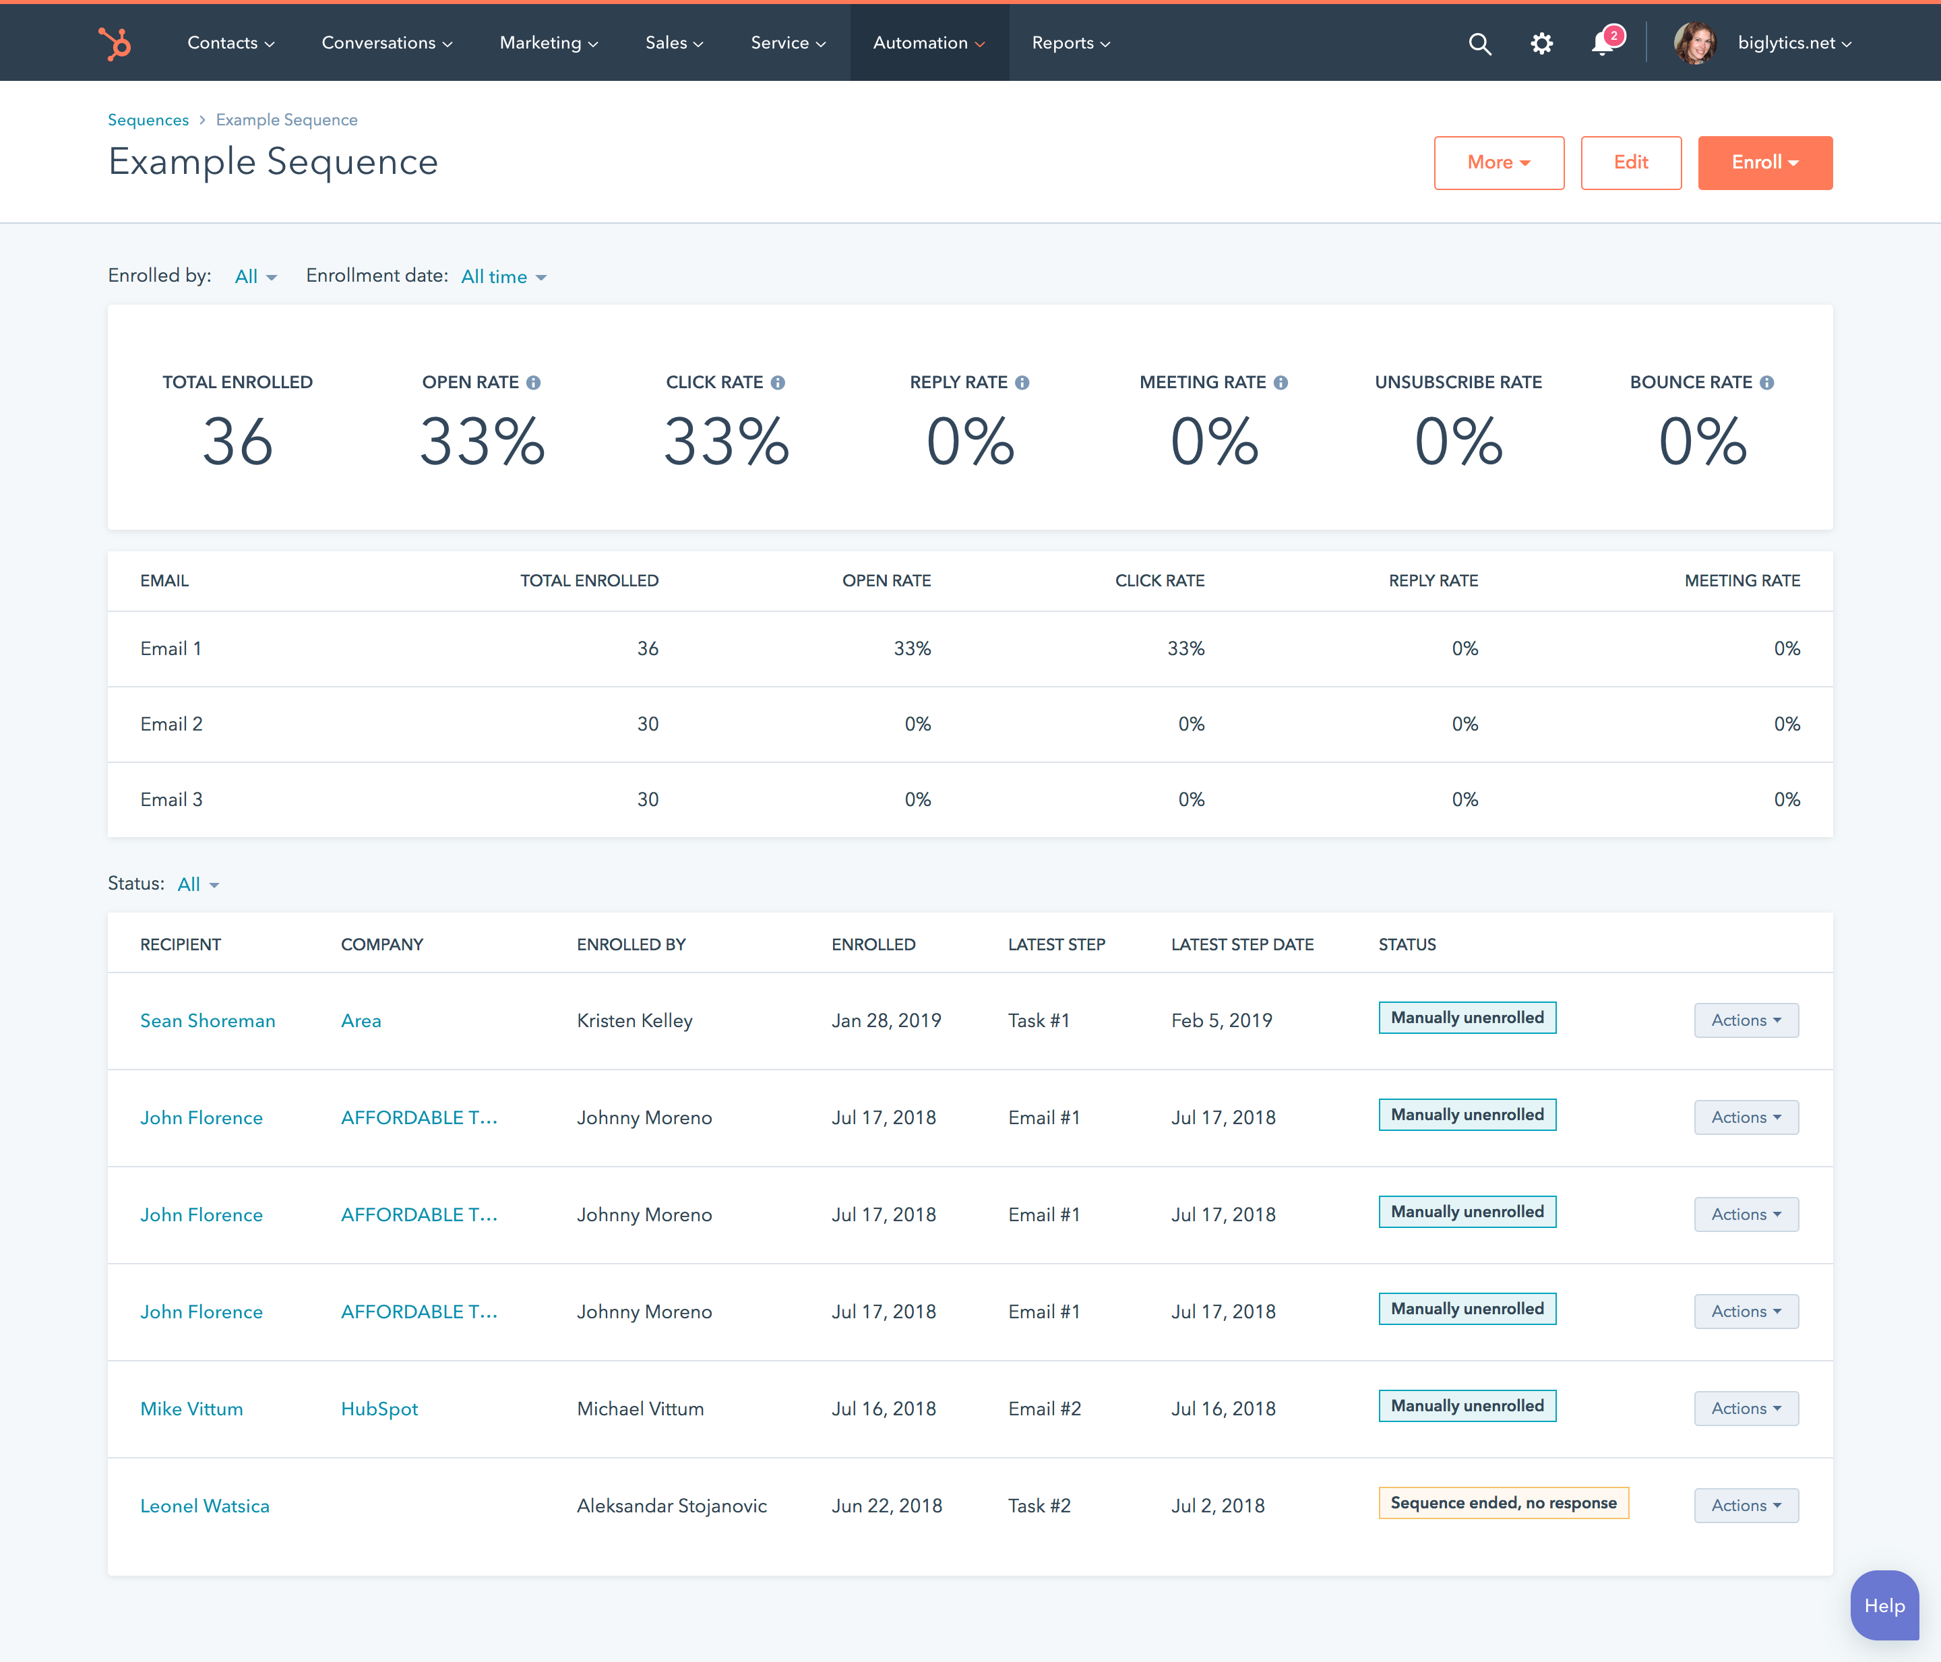Click the Email 1 row label

click(x=171, y=648)
